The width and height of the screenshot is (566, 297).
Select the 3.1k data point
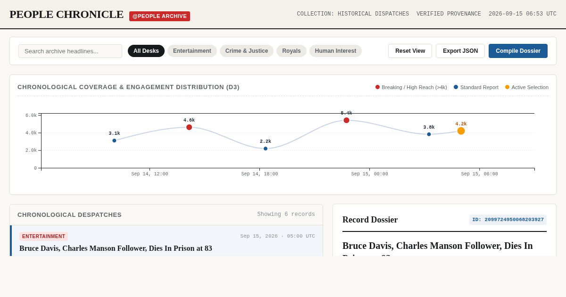pos(114,140)
